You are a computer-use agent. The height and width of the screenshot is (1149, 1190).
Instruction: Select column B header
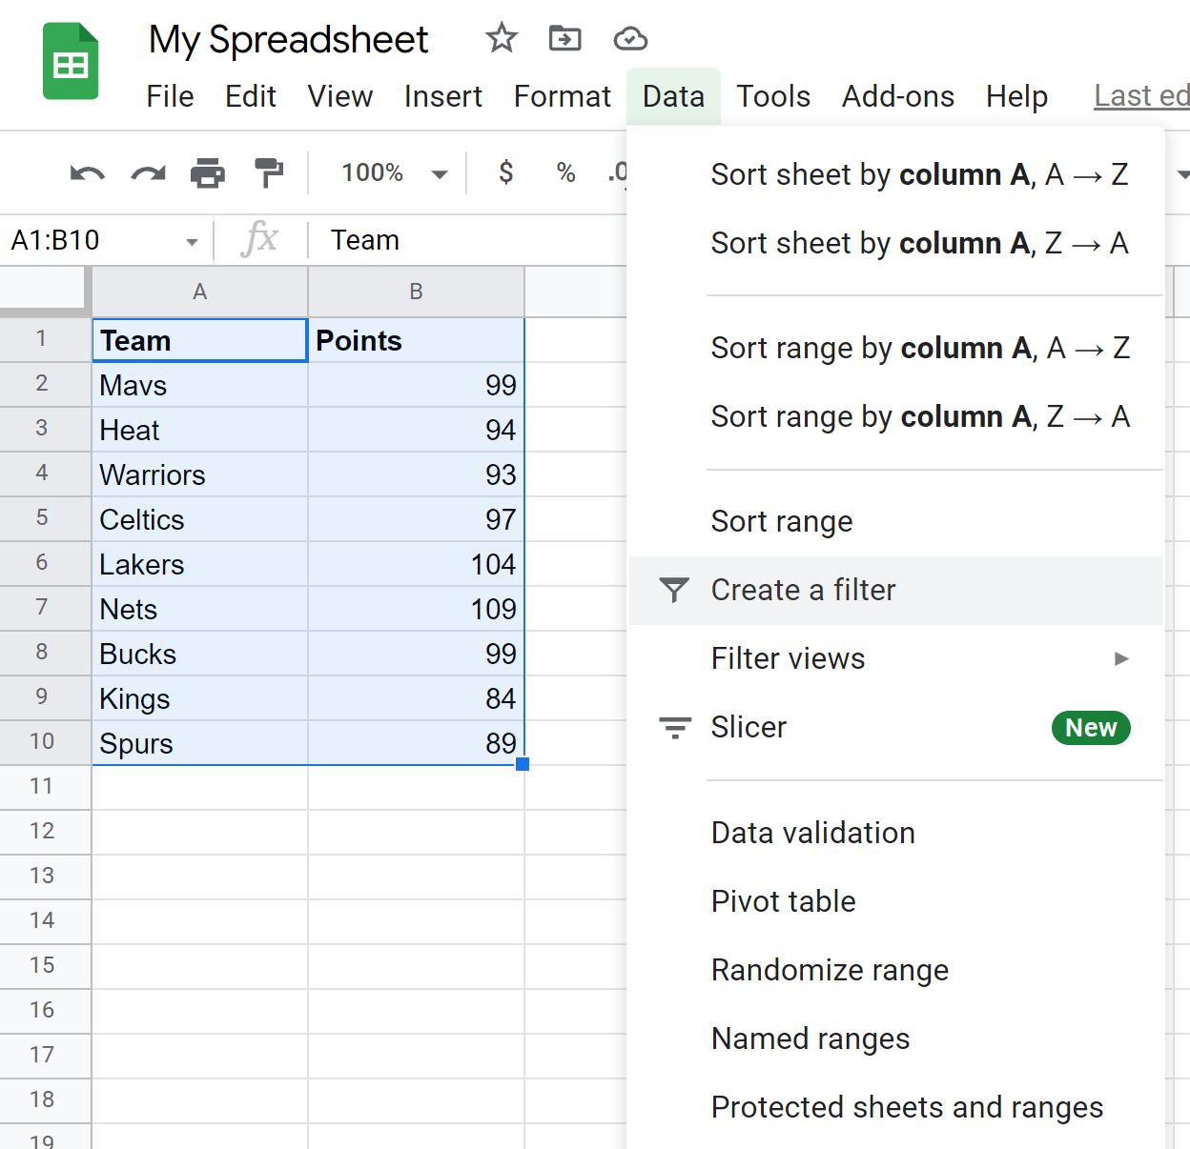[416, 292]
